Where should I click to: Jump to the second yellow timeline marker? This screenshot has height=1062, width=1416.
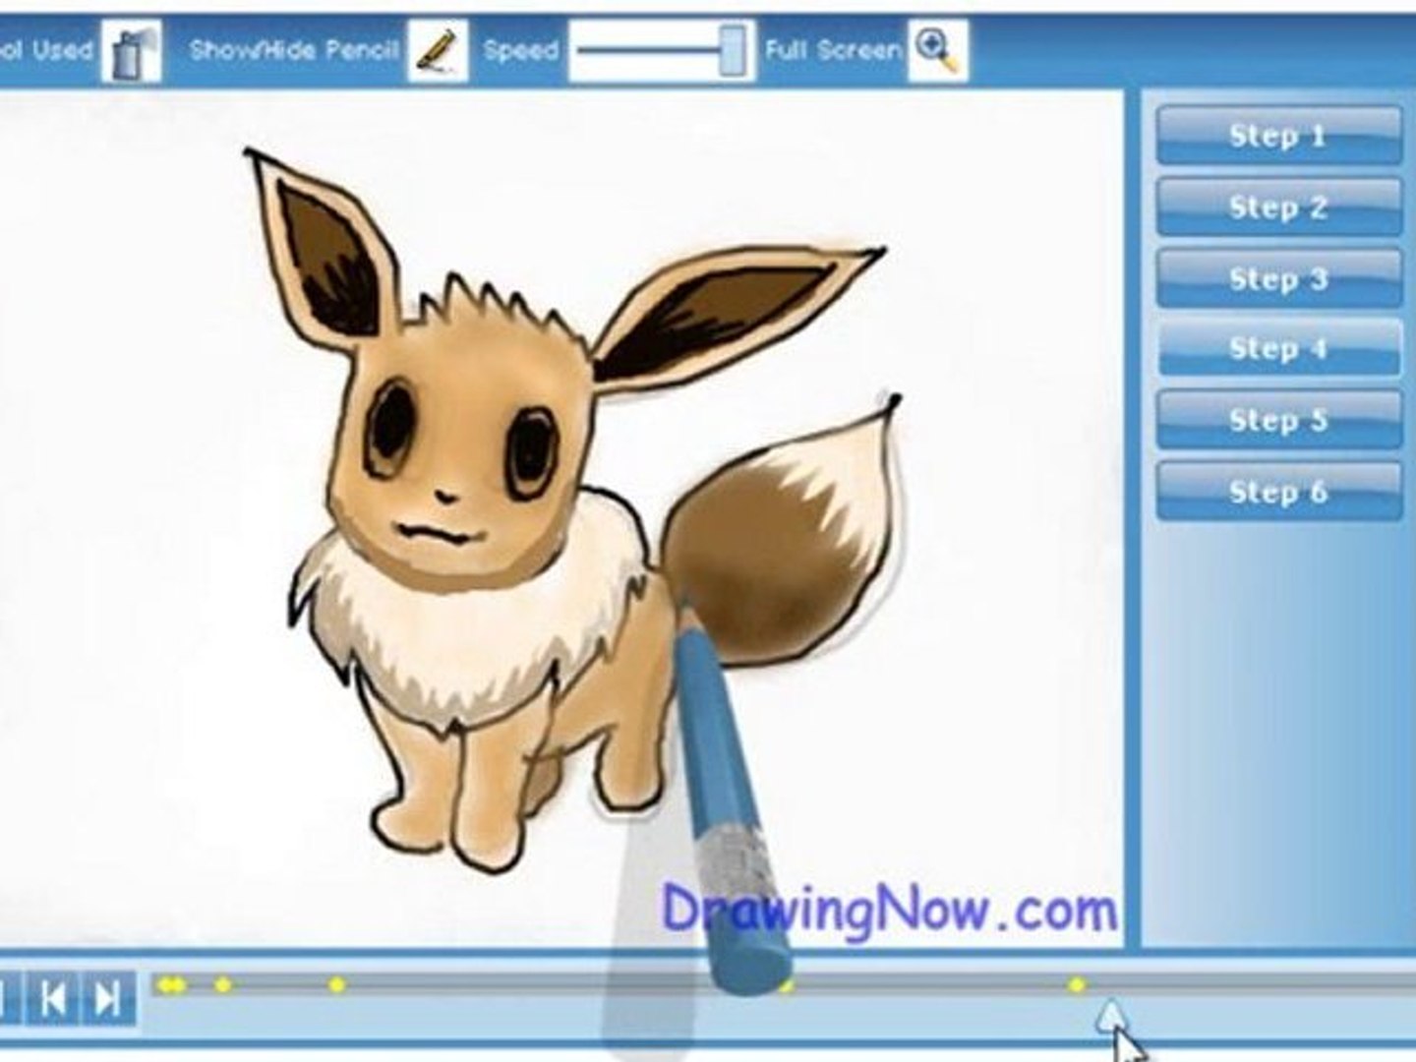click(x=180, y=984)
